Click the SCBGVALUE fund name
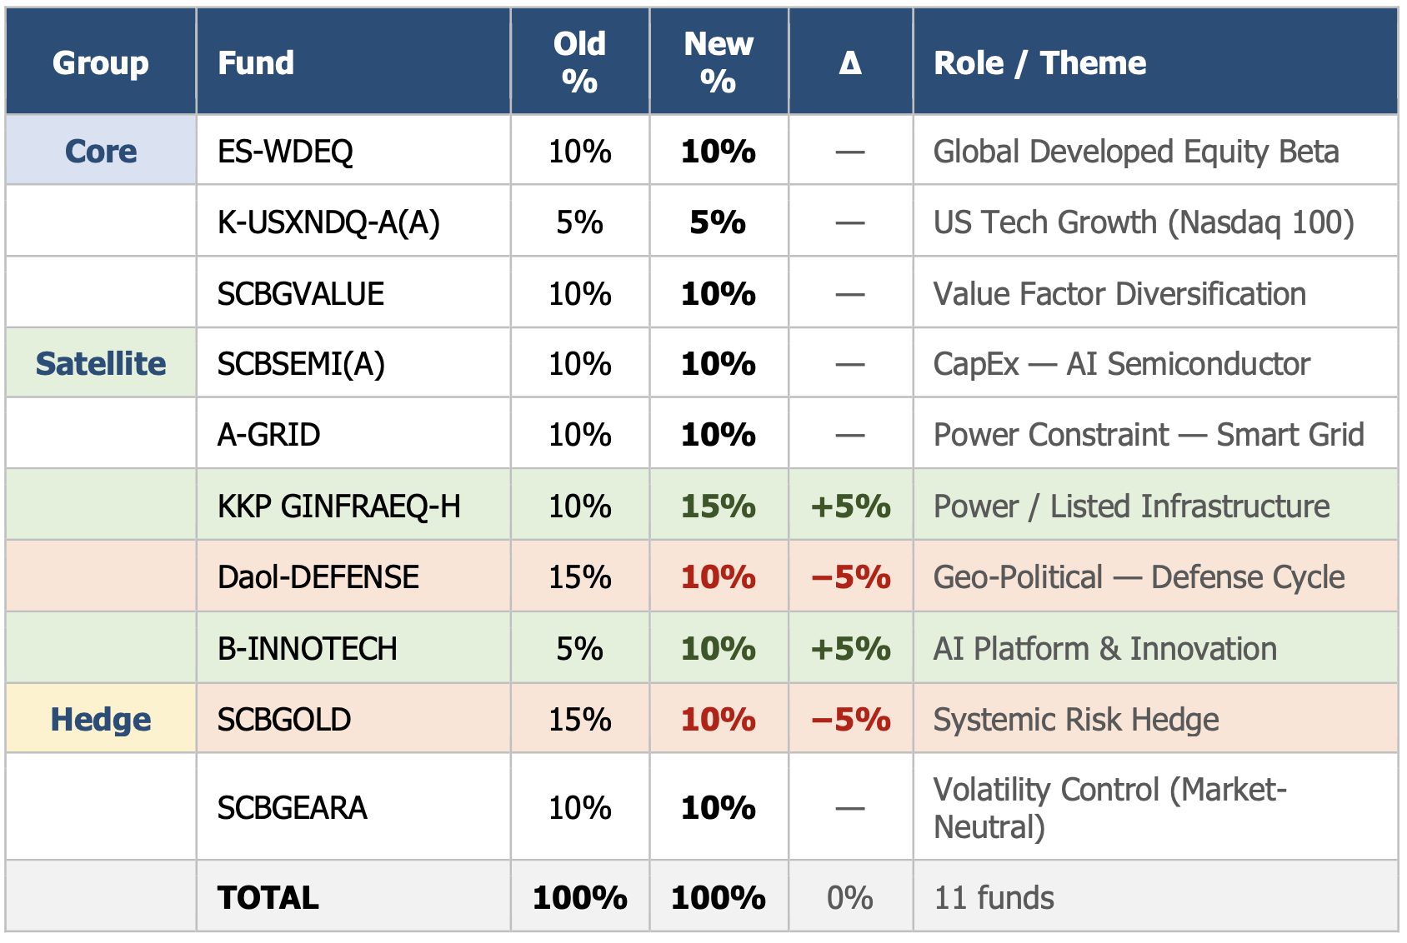The height and width of the screenshot is (943, 1407). 300,293
